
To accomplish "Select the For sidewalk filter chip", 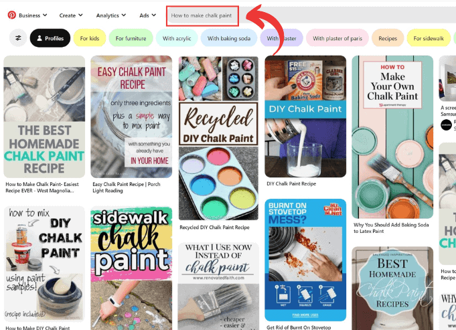I will (x=429, y=38).
